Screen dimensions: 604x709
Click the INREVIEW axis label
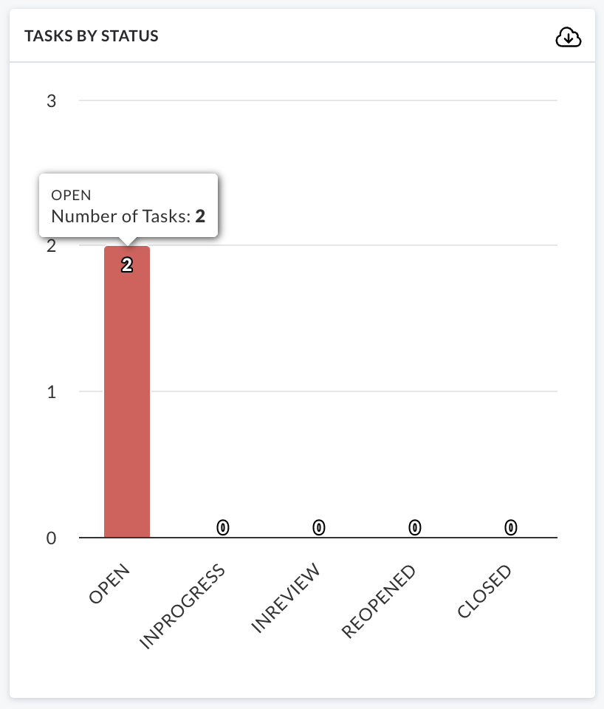285,597
